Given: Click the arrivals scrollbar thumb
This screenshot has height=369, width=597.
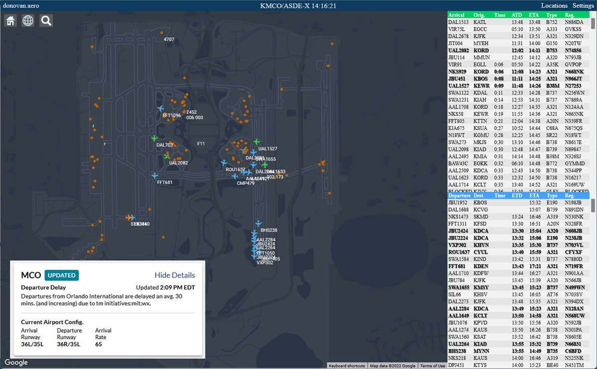Looking at the screenshot, I should (593, 23).
